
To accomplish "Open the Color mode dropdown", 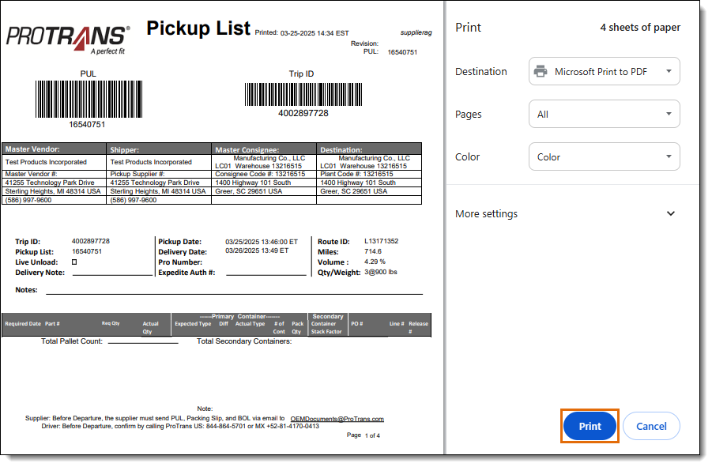I will coord(604,156).
